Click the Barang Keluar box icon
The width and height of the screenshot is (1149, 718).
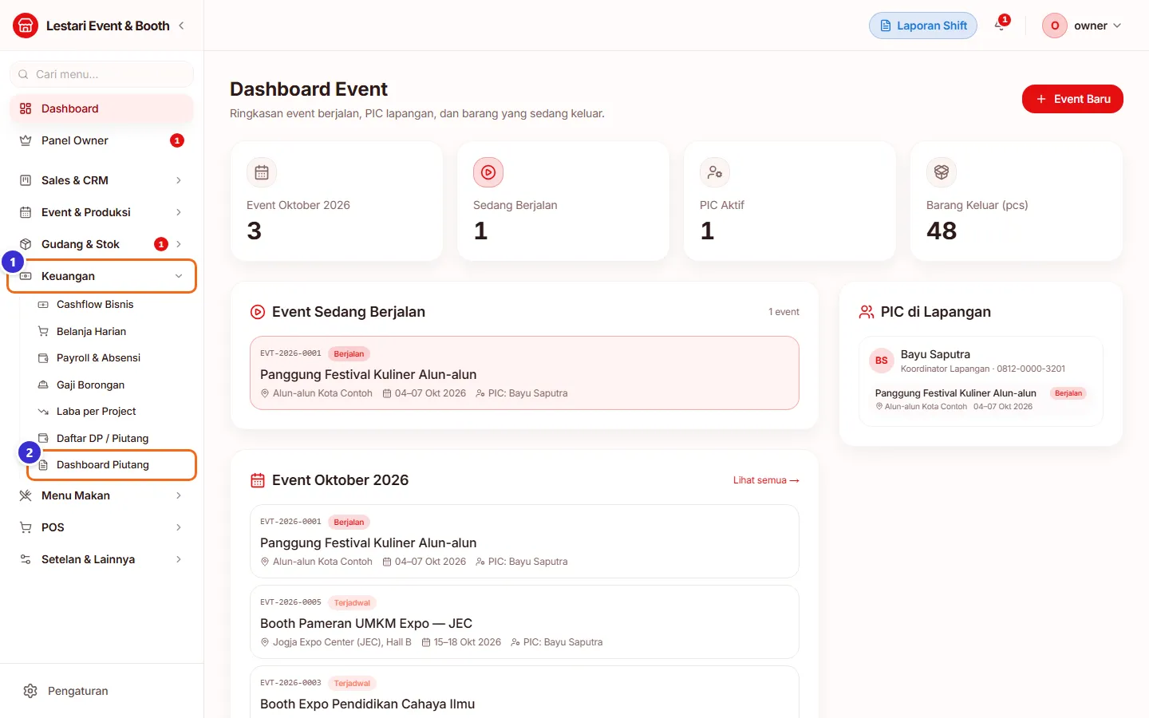[942, 172]
